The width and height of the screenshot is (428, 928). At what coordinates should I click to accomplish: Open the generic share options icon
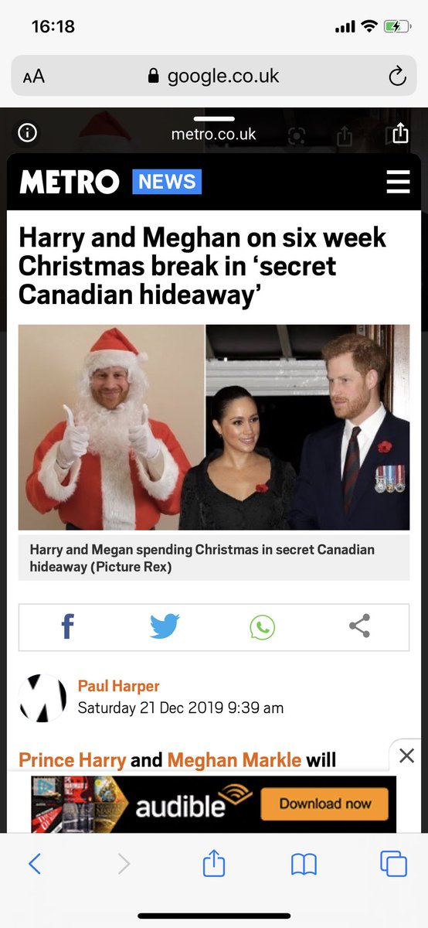pos(360,626)
